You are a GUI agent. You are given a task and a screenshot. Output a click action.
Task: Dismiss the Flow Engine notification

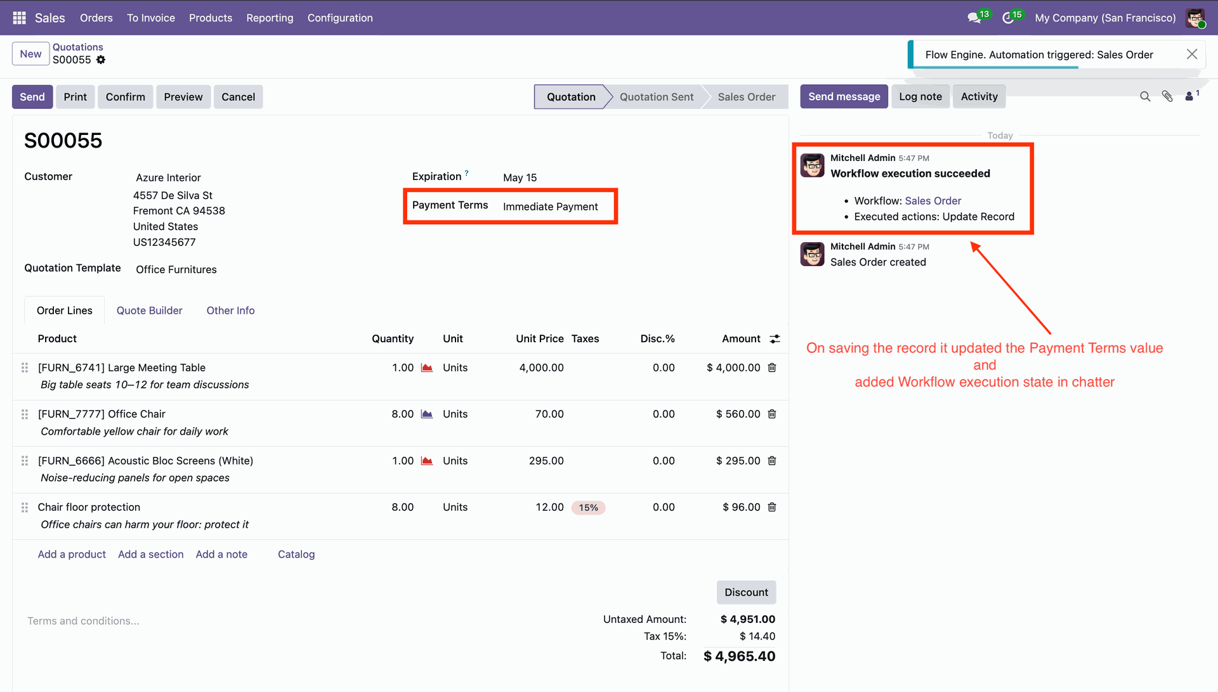coord(1192,54)
